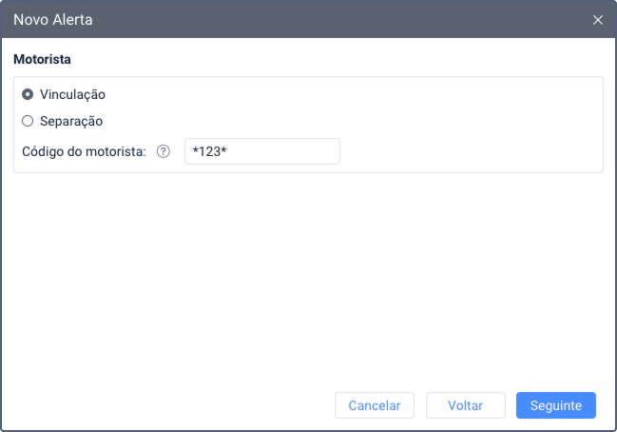Image resolution: width=617 pixels, height=432 pixels.
Task: Close the Novo Alerta dialog with X
Action: pyautogui.click(x=598, y=19)
